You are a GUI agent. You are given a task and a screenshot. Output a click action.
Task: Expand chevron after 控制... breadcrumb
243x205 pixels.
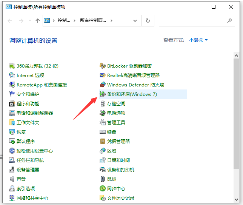coord(75,20)
